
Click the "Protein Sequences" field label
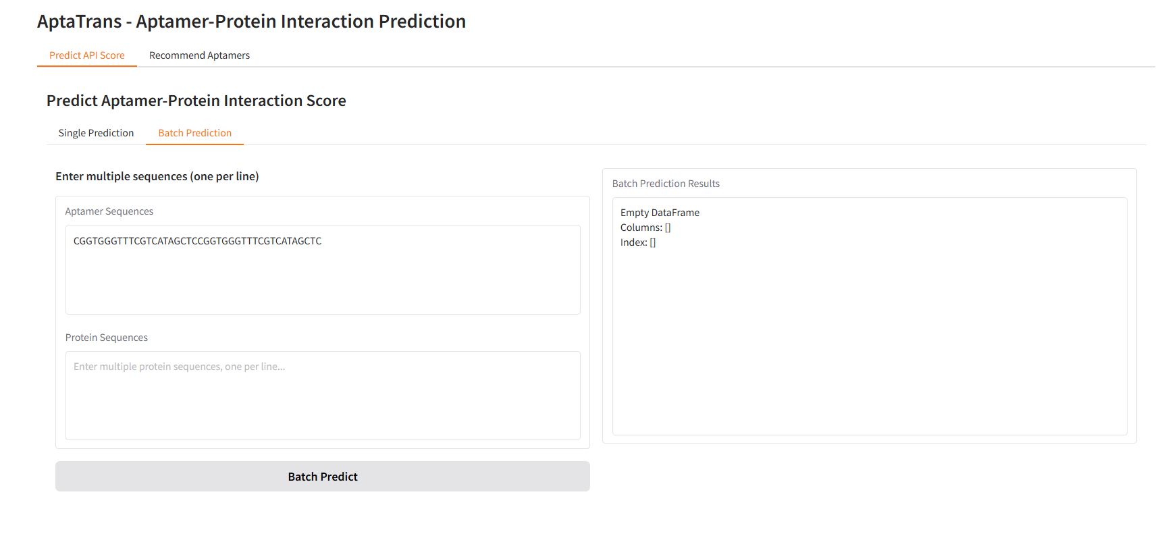(x=107, y=338)
